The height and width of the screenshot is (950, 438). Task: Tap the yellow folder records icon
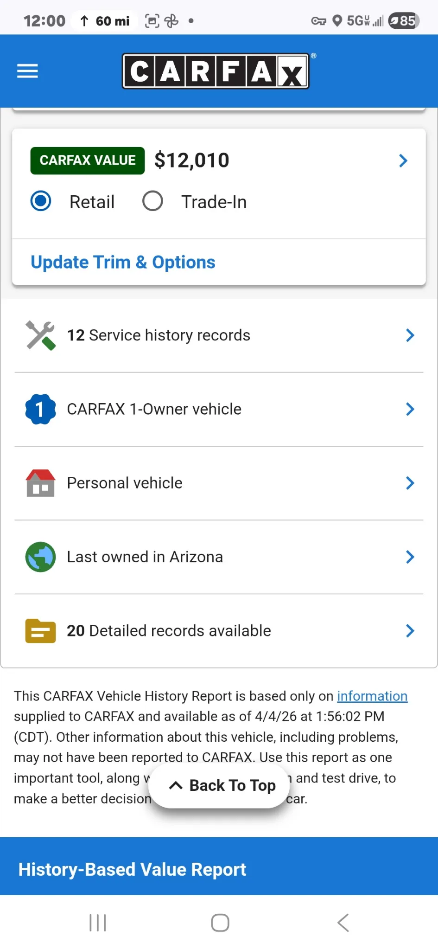40,631
